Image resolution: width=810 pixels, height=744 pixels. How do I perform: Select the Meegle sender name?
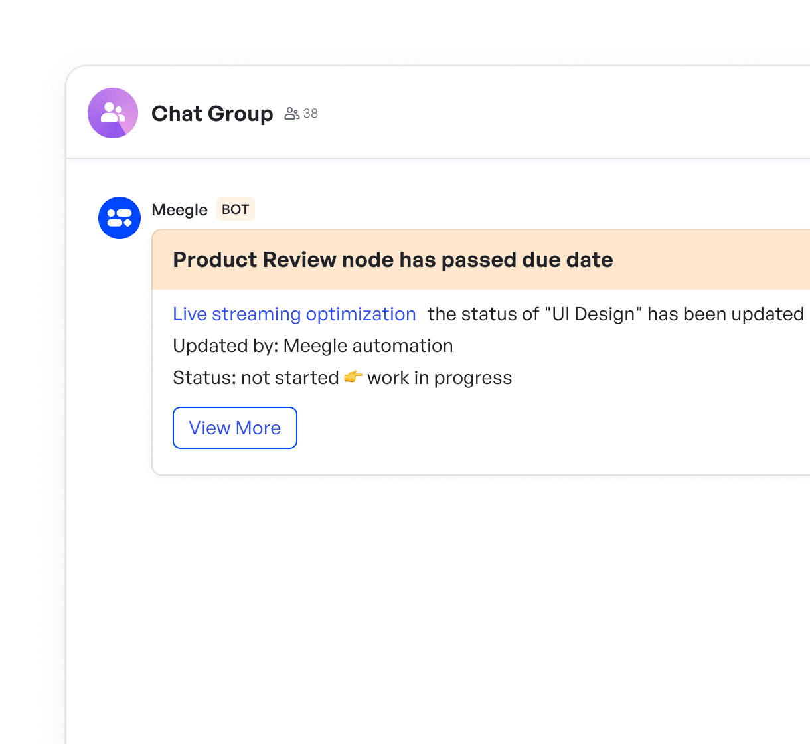tap(179, 210)
